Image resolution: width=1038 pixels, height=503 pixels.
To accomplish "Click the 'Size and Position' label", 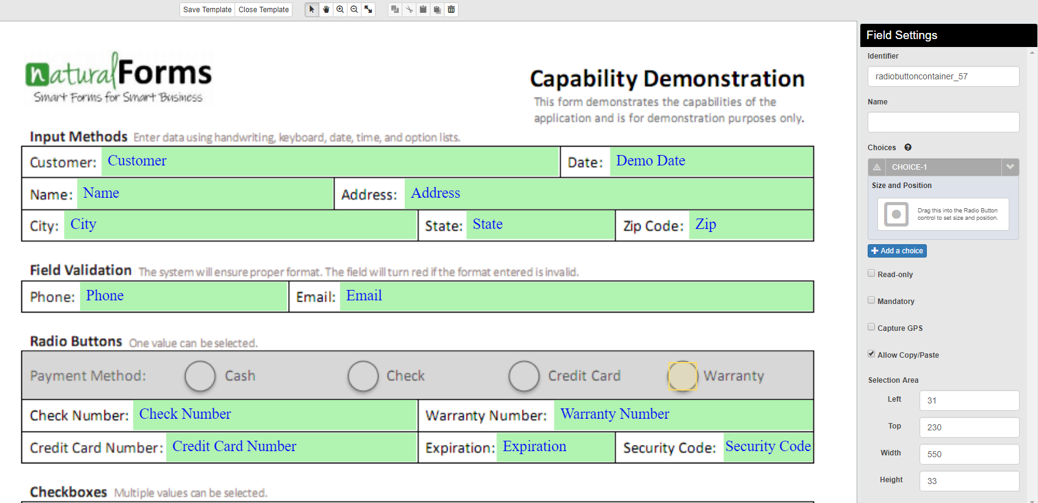I will coord(902,186).
